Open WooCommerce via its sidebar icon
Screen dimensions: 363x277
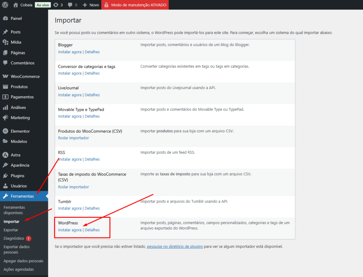click(6, 76)
